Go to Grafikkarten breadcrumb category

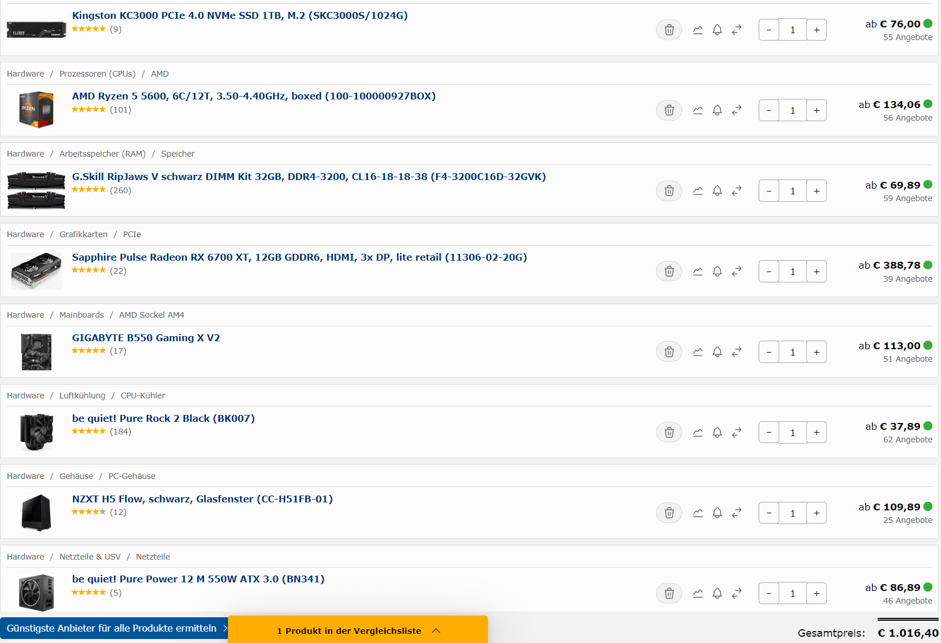pyautogui.click(x=83, y=234)
